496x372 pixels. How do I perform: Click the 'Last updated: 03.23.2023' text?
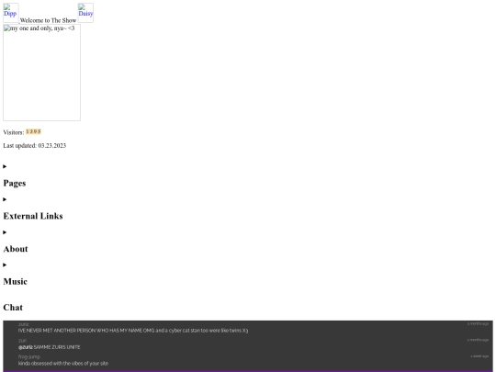pos(35,145)
